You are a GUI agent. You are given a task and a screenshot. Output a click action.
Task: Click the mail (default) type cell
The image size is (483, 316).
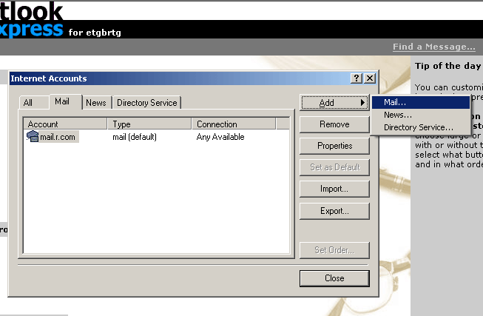(x=135, y=137)
